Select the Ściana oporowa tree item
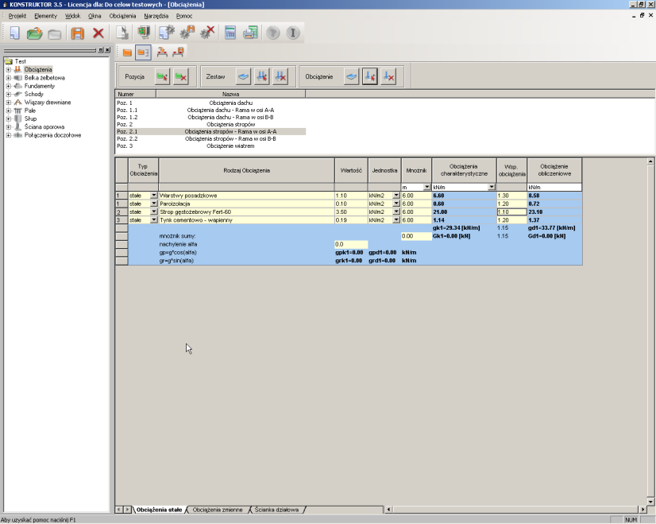Screen dimensions: 656x524 44,127
